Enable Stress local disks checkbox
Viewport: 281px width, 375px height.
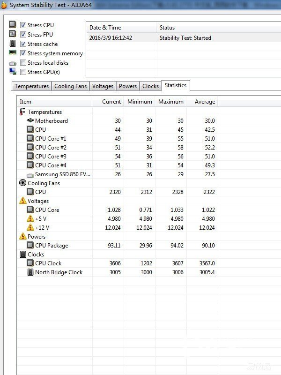[x=23, y=63]
